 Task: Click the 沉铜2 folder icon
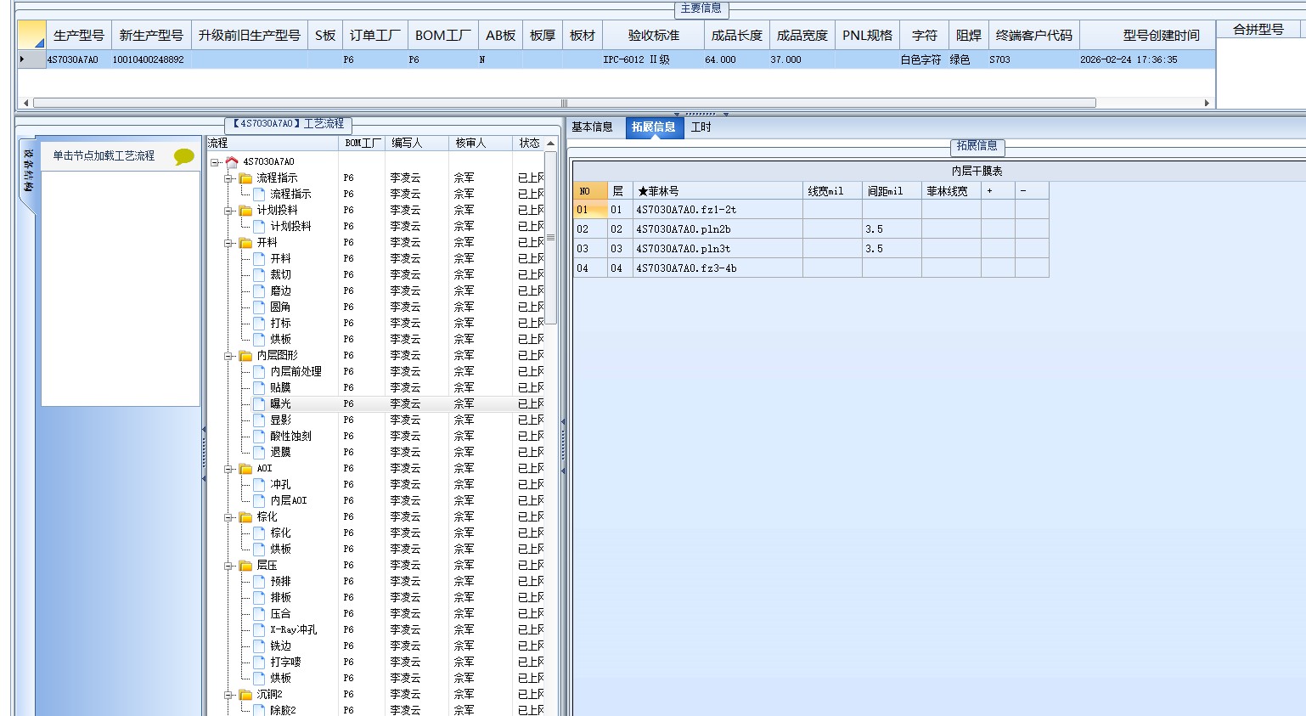pos(245,695)
